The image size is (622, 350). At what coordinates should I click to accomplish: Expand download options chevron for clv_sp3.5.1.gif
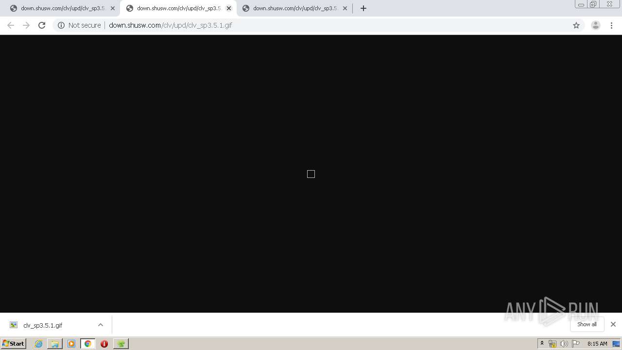point(101,325)
